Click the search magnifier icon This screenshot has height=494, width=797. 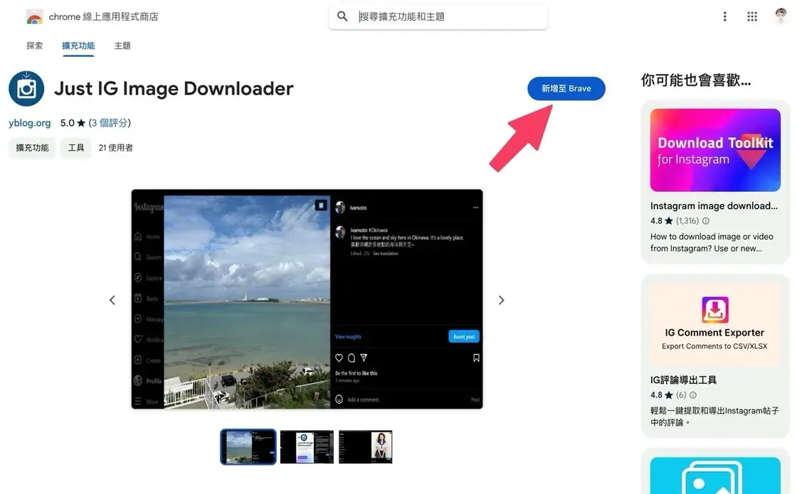coord(342,17)
